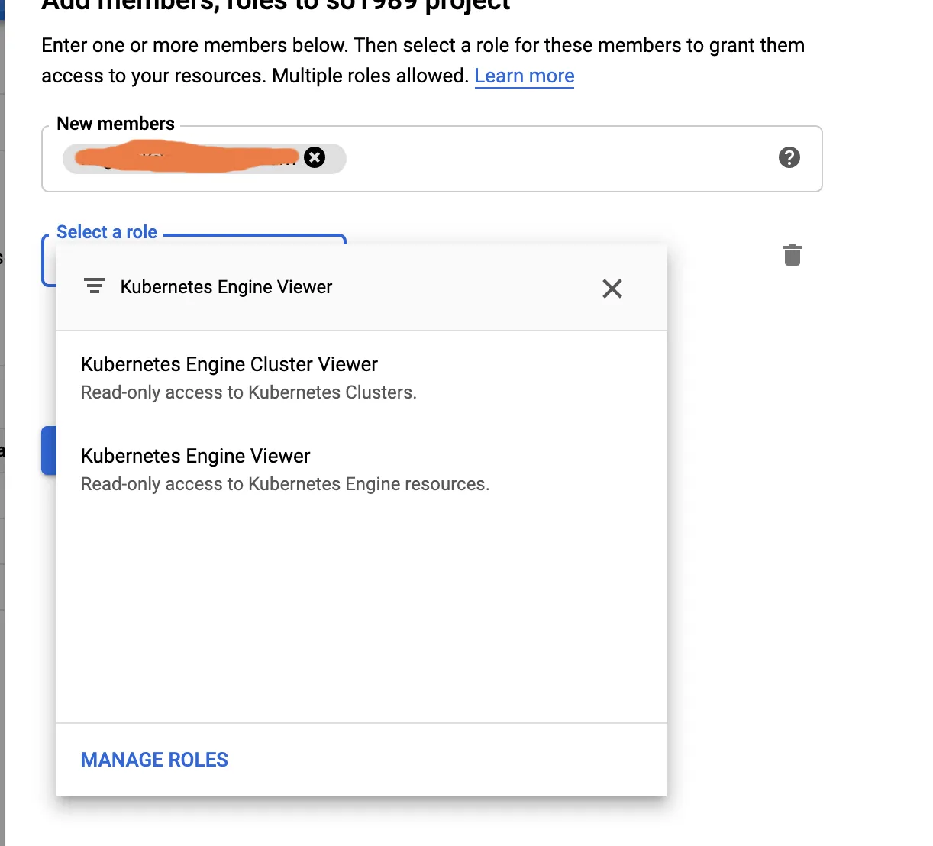Click the "Select a role" label
This screenshot has height=846, width=933.
coord(107,232)
